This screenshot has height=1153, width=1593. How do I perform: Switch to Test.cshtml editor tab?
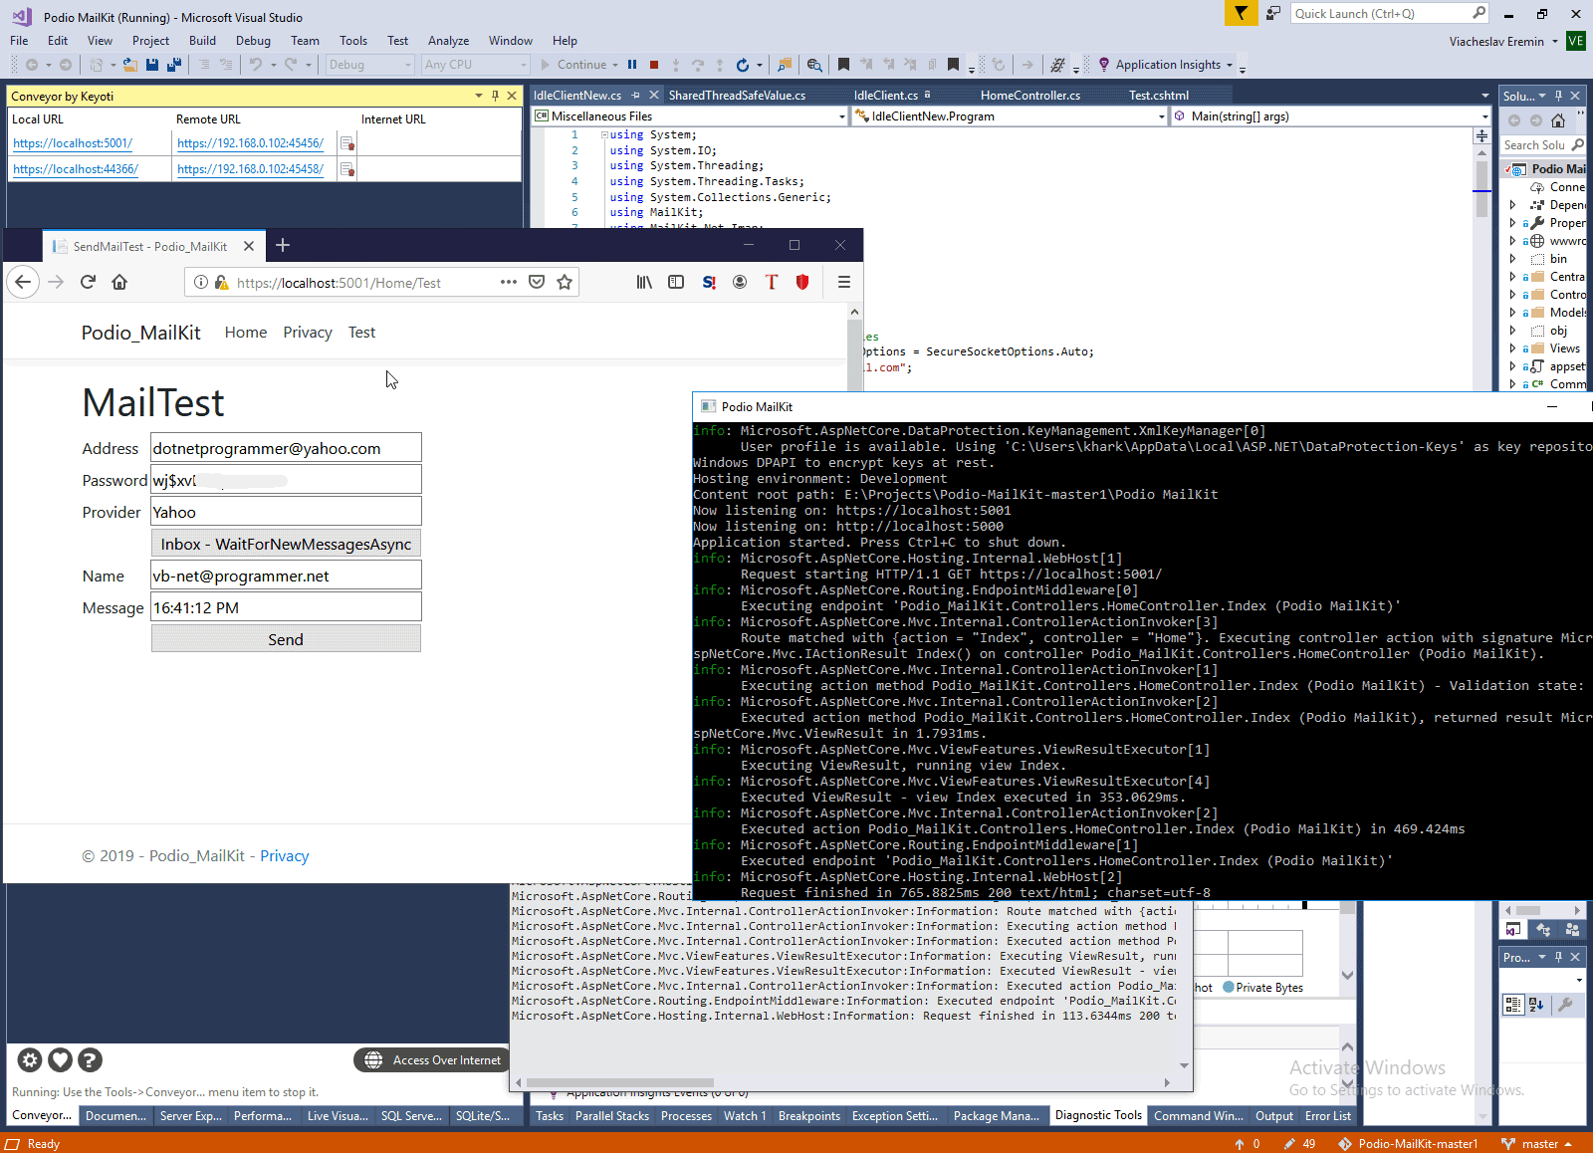coord(1159,96)
